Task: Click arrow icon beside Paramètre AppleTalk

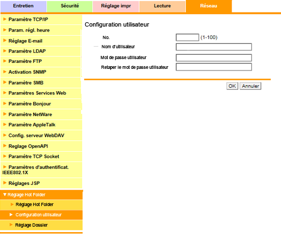Action: point(5,124)
